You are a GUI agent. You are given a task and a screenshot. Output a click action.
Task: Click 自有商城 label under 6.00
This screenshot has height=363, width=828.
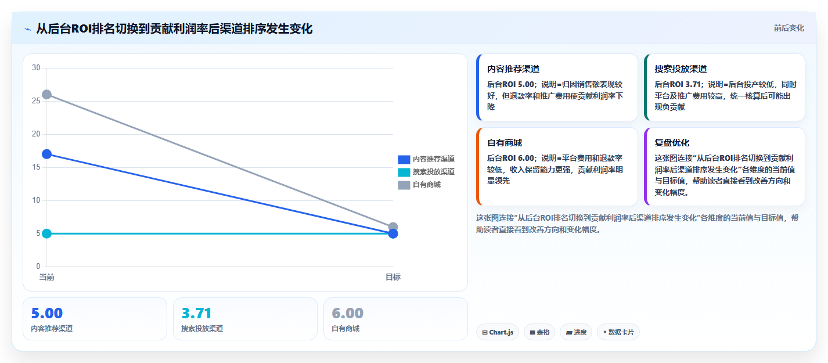[345, 328]
